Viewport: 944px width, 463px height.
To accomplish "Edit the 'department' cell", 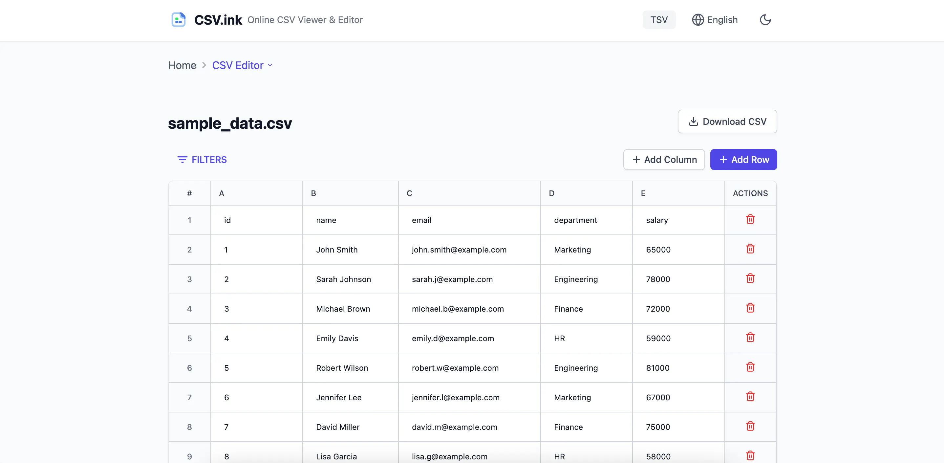I will point(586,220).
